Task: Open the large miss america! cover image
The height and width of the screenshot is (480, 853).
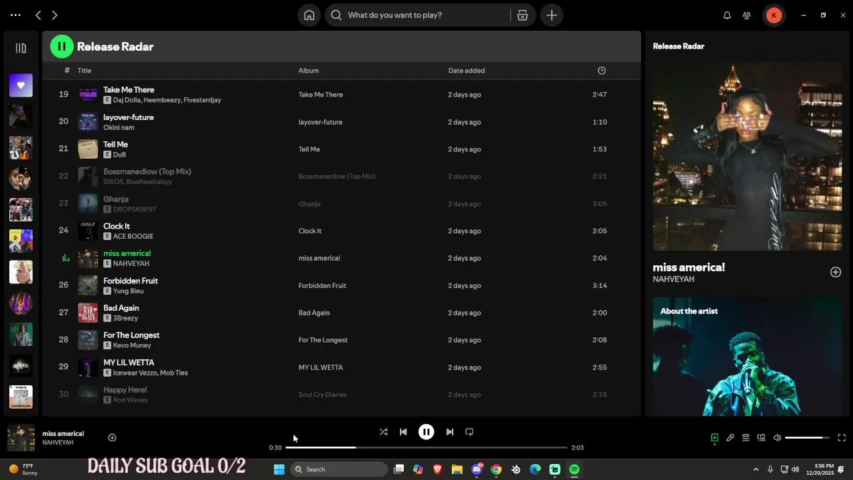Action: coord(747,157)
